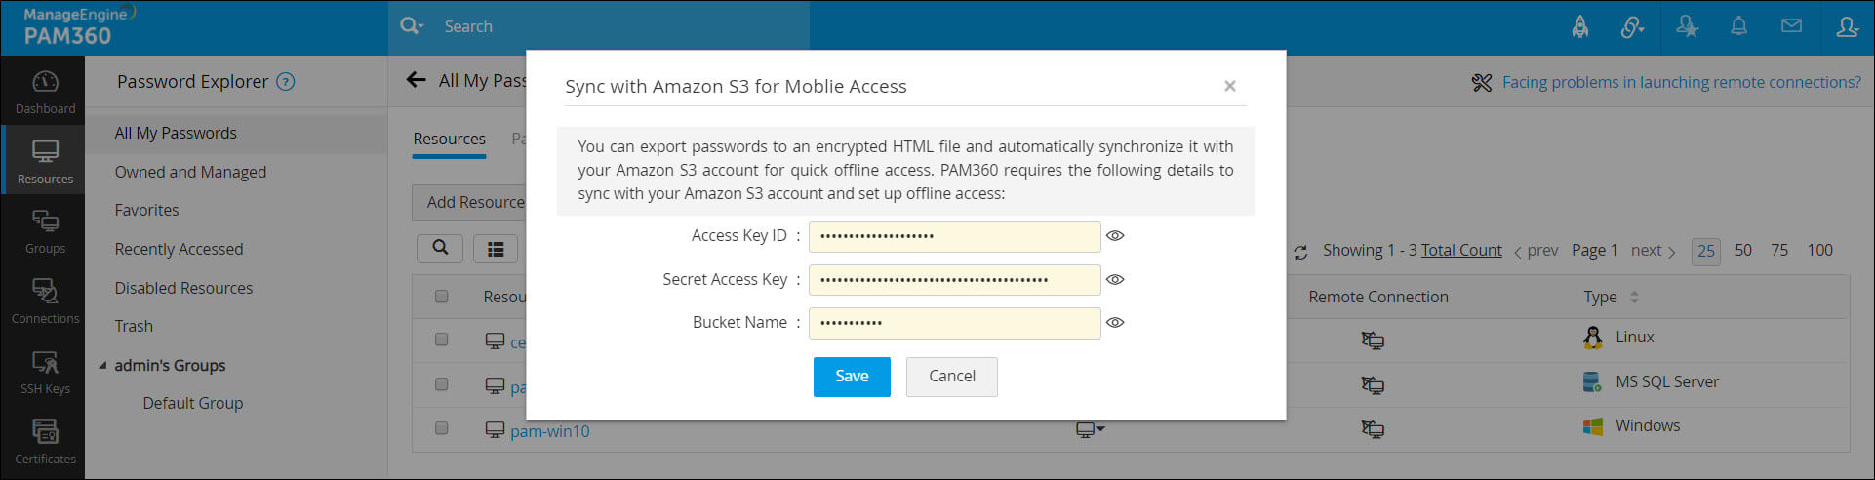The height and width of the screenshot is (480, 1875).
Task: Go to Groups in left sidebar
Action: pos(45,231)
